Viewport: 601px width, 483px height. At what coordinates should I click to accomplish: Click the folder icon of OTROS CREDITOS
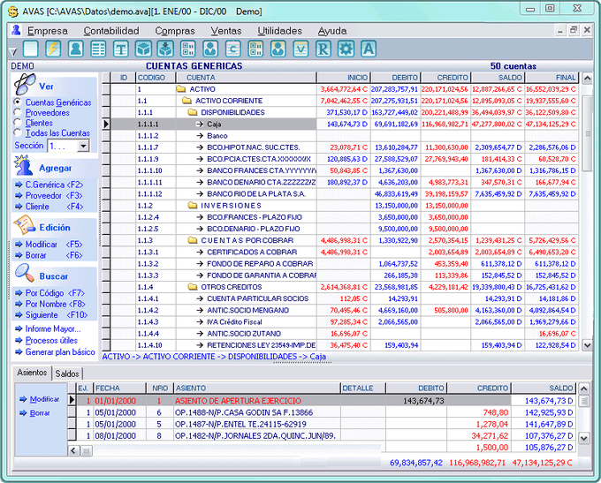193,287
